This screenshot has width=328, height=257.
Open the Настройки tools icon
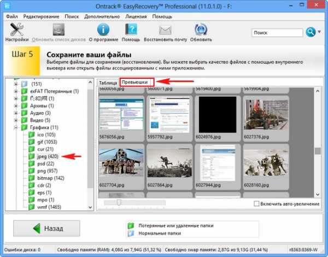tap(17, 30)
